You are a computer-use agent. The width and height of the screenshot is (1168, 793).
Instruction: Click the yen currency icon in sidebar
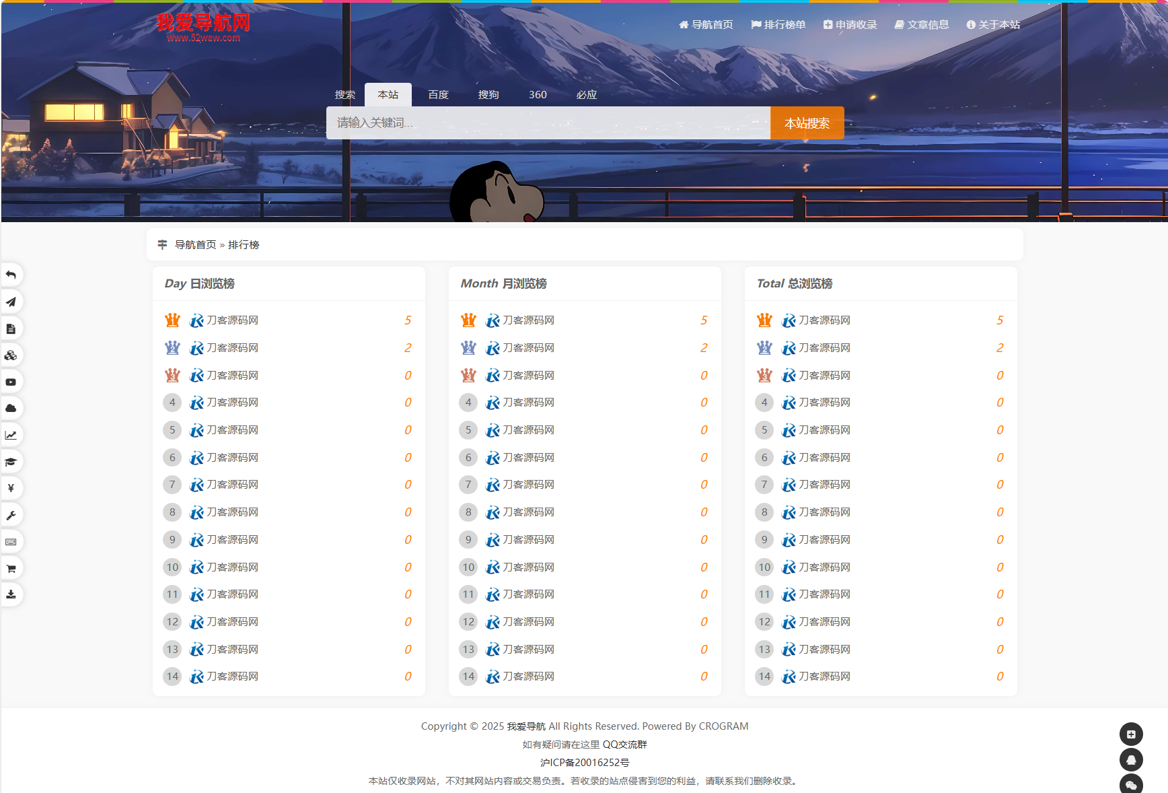click(11, 489)
